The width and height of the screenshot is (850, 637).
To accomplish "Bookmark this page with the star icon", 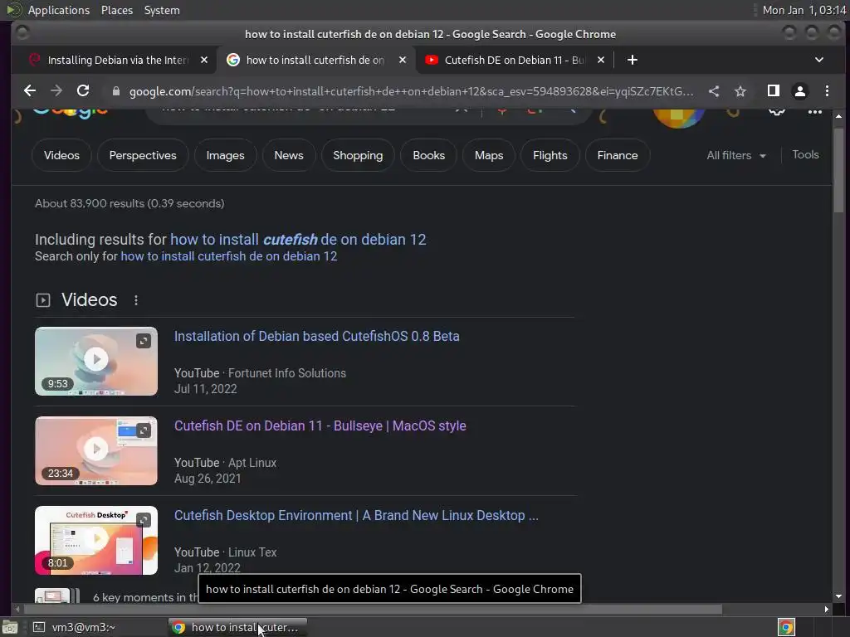I will [x=740, y=91].
